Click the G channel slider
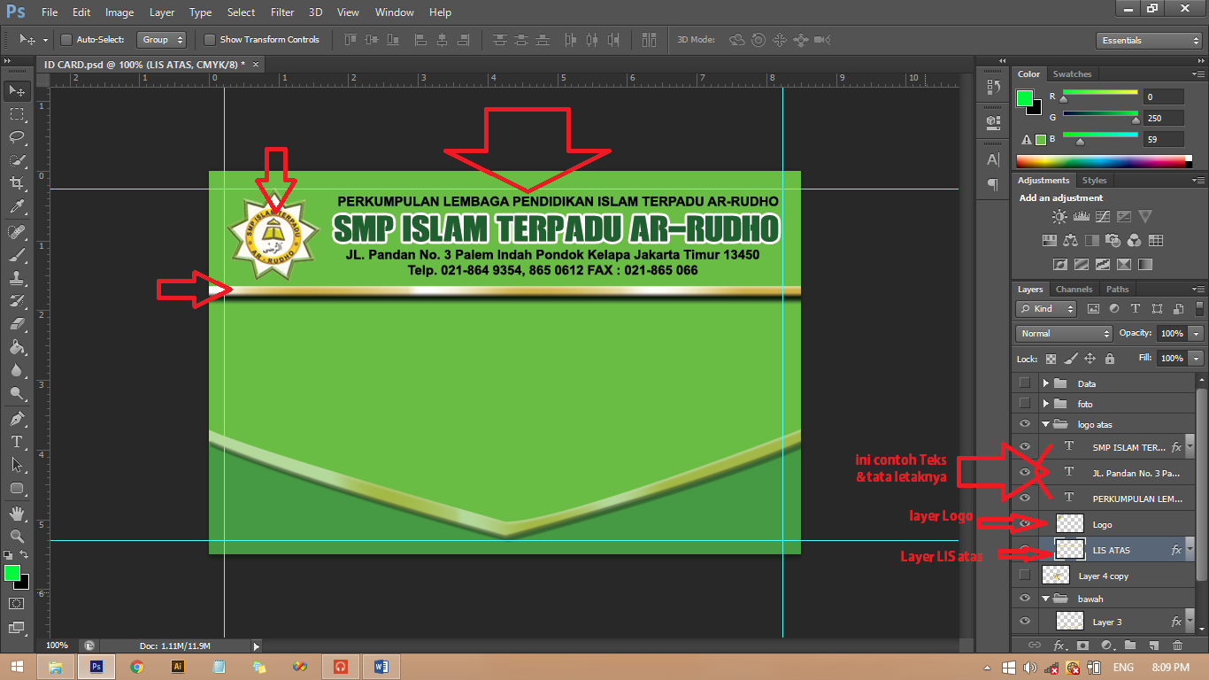 [x=1100, y=115]
